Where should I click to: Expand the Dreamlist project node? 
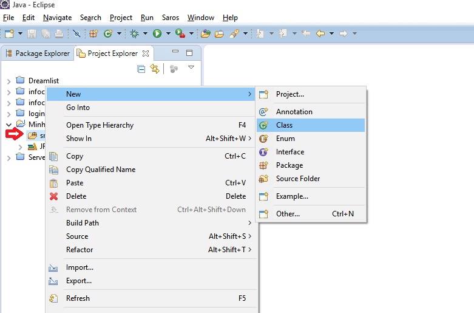pos(8,81)
